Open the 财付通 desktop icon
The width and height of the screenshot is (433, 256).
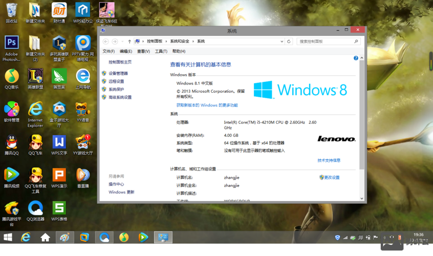coord(59,12)
